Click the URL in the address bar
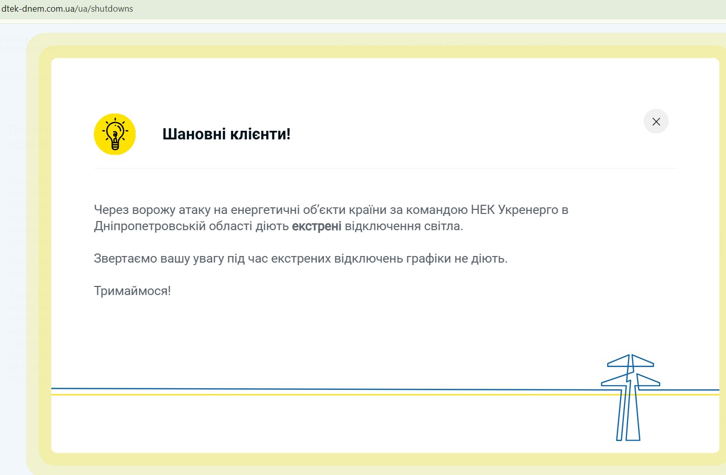The height and width of the screenshot is (475, 726). tap(67, 9)
